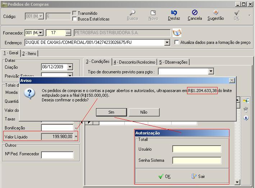Image resolution: width=255 pixels, height=188 pixels.
Task: Click the supplier code field containing 17
Action: [x=56, y=33]
